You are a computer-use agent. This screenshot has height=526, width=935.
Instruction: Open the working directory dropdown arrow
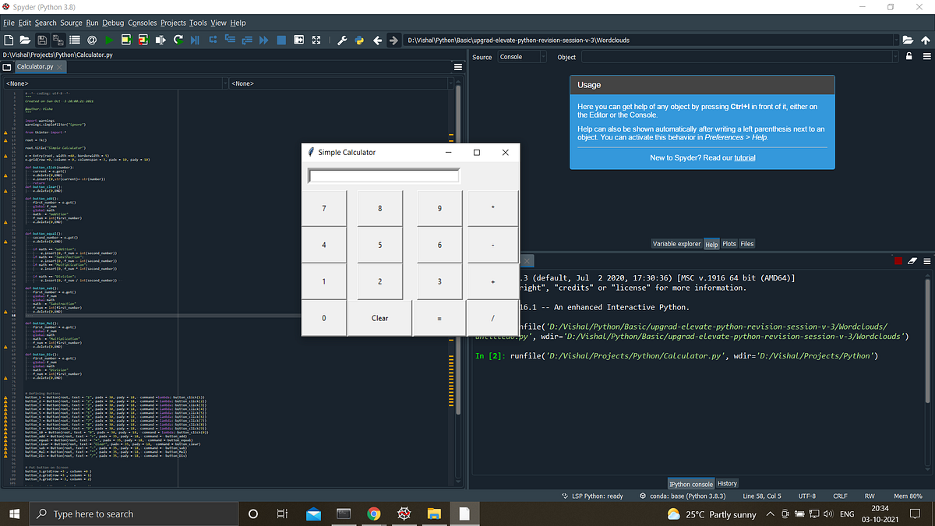pyautogui.click(x=896, y=40)
